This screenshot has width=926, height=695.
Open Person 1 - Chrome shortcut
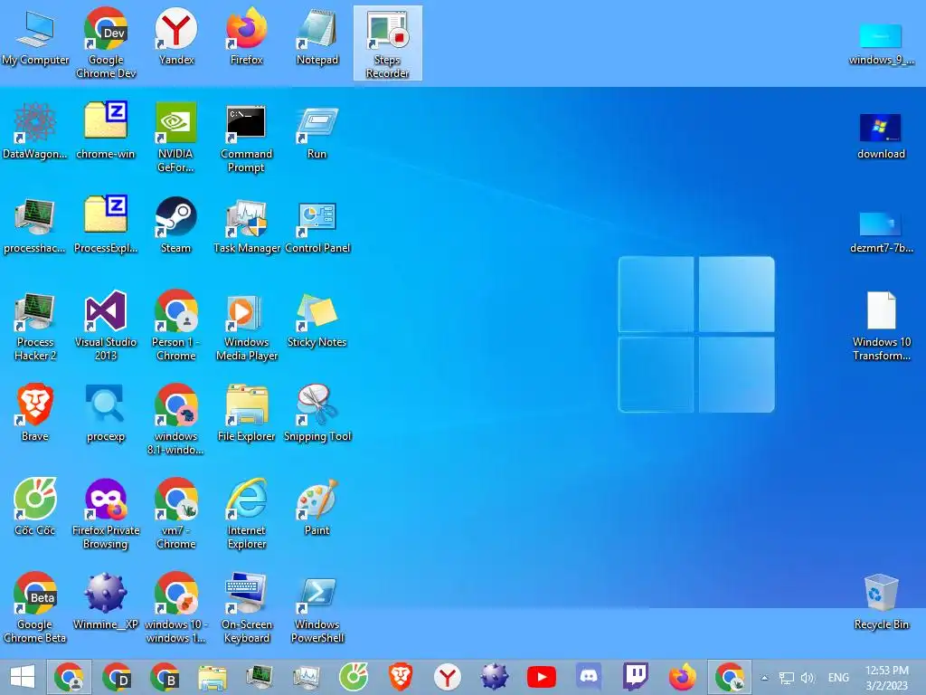(176, 326)
